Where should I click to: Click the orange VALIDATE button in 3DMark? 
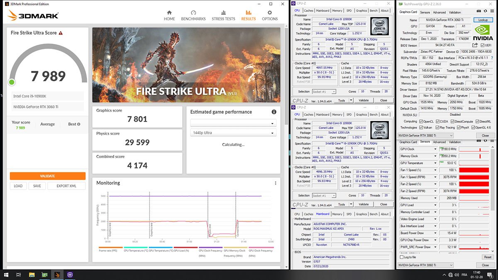click(48, 176)
